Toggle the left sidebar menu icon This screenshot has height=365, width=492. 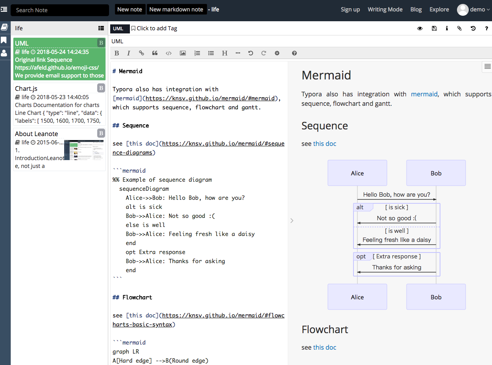click(4, 9)
